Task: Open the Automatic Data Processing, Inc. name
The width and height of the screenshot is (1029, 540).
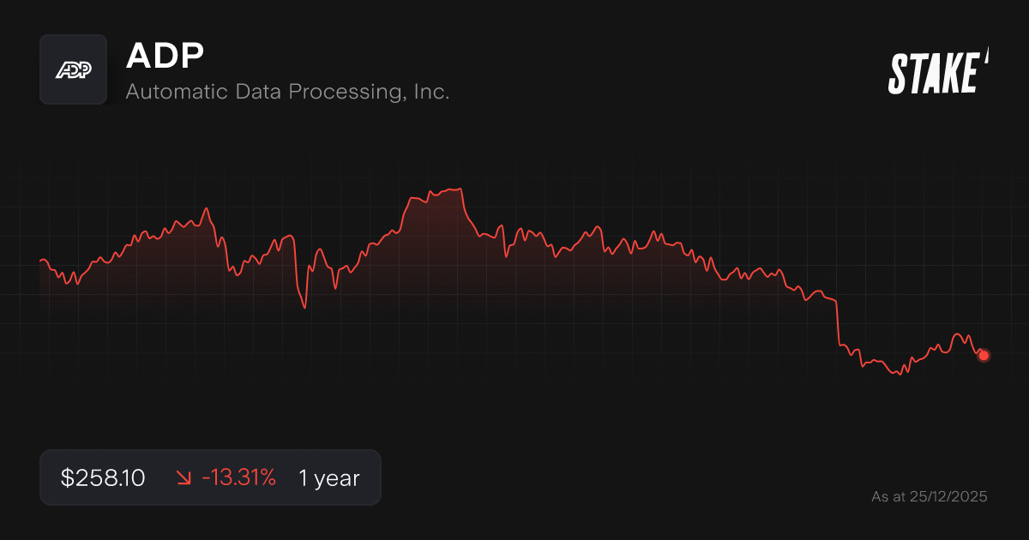Action: point(287,92)
